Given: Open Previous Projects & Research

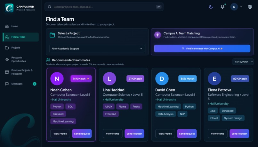Looking at the screenshot, I should [x=21, y=72].
